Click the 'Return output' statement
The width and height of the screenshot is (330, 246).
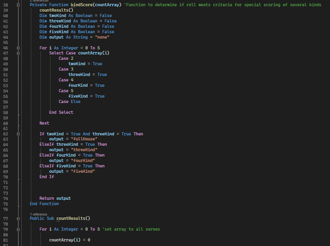click(55, 198)
